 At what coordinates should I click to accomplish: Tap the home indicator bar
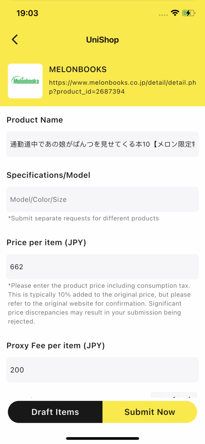[x=102, y=437]
